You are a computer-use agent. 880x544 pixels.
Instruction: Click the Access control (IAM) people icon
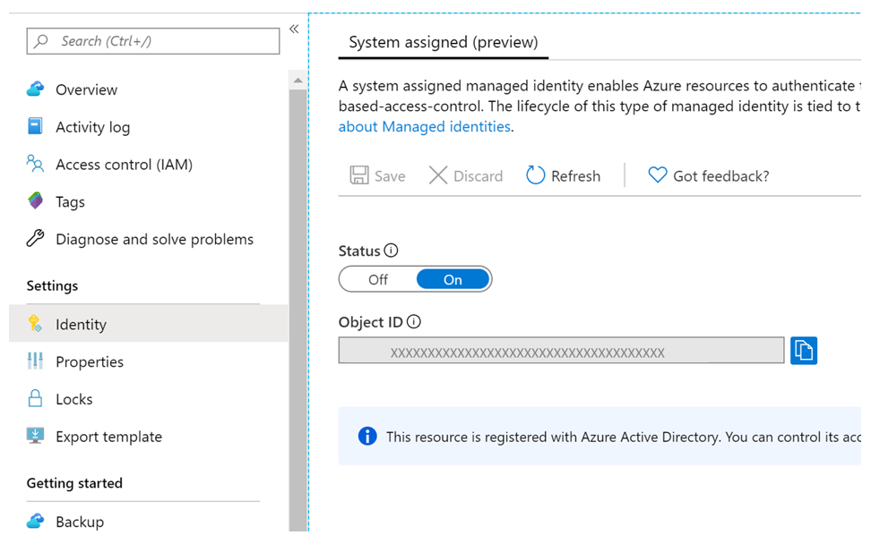tap(36, 164)
